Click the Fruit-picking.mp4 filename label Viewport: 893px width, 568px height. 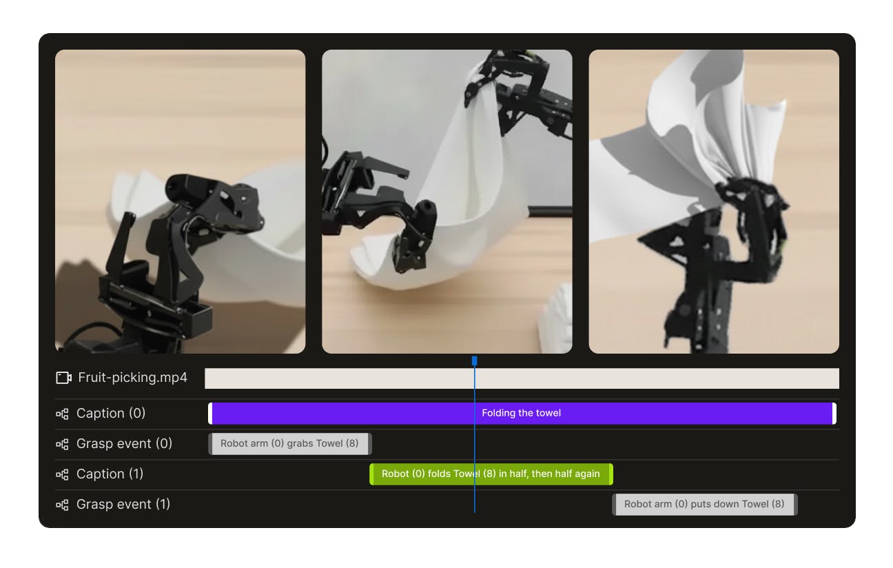coord(131,378)
